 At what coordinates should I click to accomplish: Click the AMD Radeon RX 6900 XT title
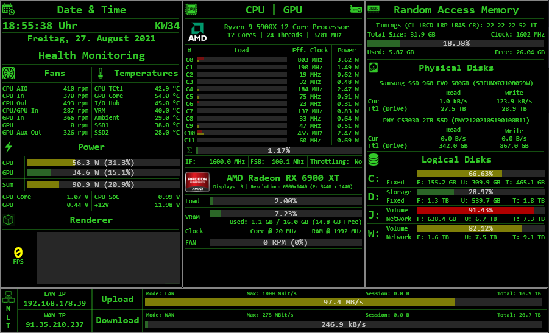[283, 178]
